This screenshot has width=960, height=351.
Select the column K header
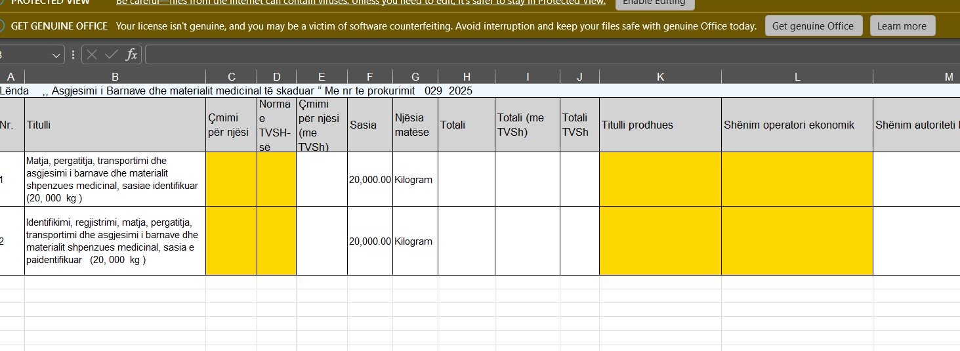[660, 77]
